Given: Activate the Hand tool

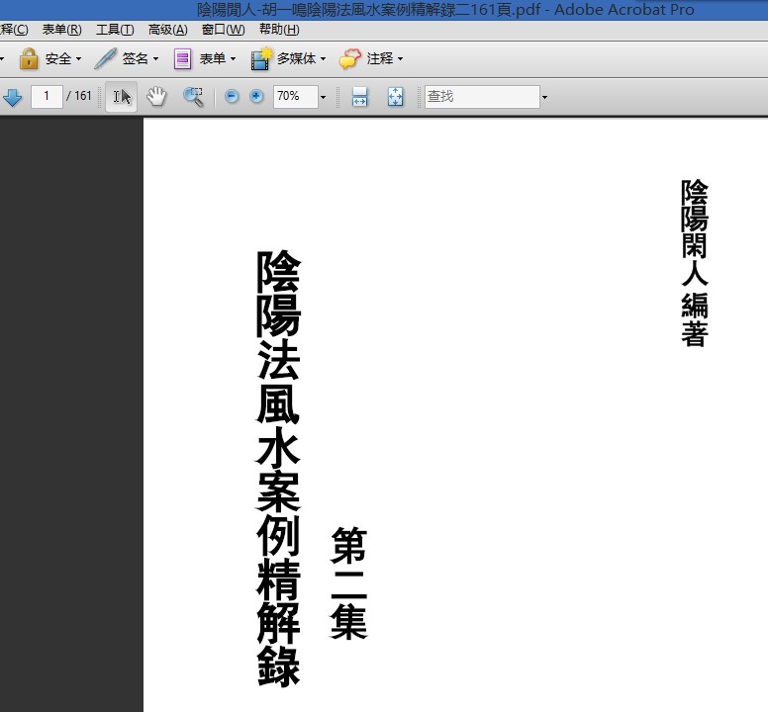Looking at the screenshot, I should point(156,96).
